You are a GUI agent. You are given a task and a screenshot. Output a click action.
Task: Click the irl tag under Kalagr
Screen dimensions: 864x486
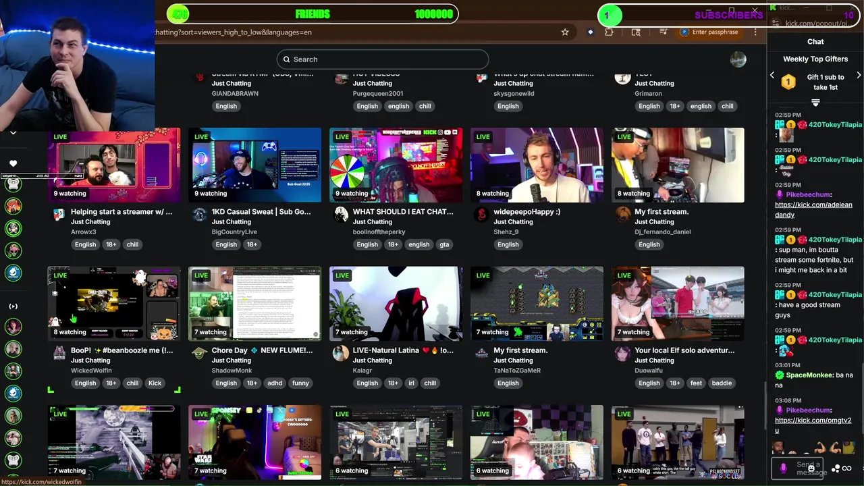[x=411, y=383]
